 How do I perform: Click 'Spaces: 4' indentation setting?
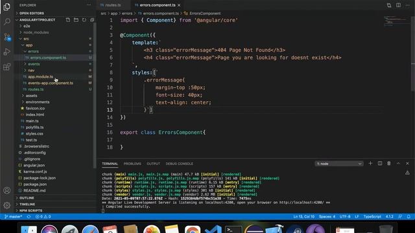[x=327, y=217]
